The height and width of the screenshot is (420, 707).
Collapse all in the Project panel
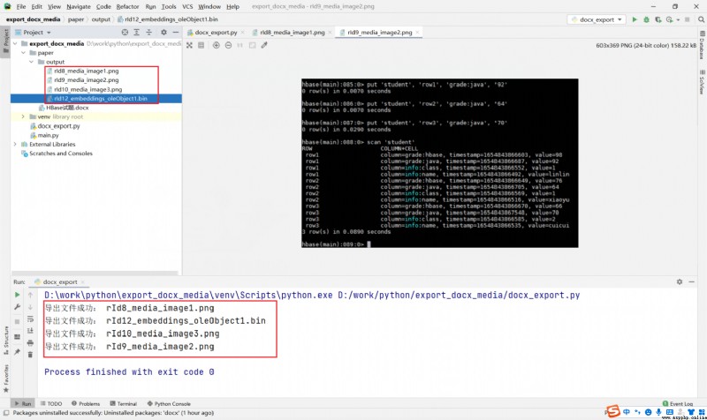click(148, 33)
